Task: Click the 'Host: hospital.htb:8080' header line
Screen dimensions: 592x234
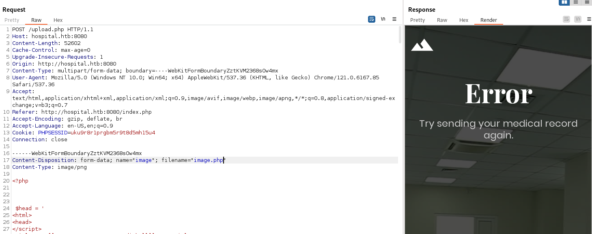Action: point(50,36)
